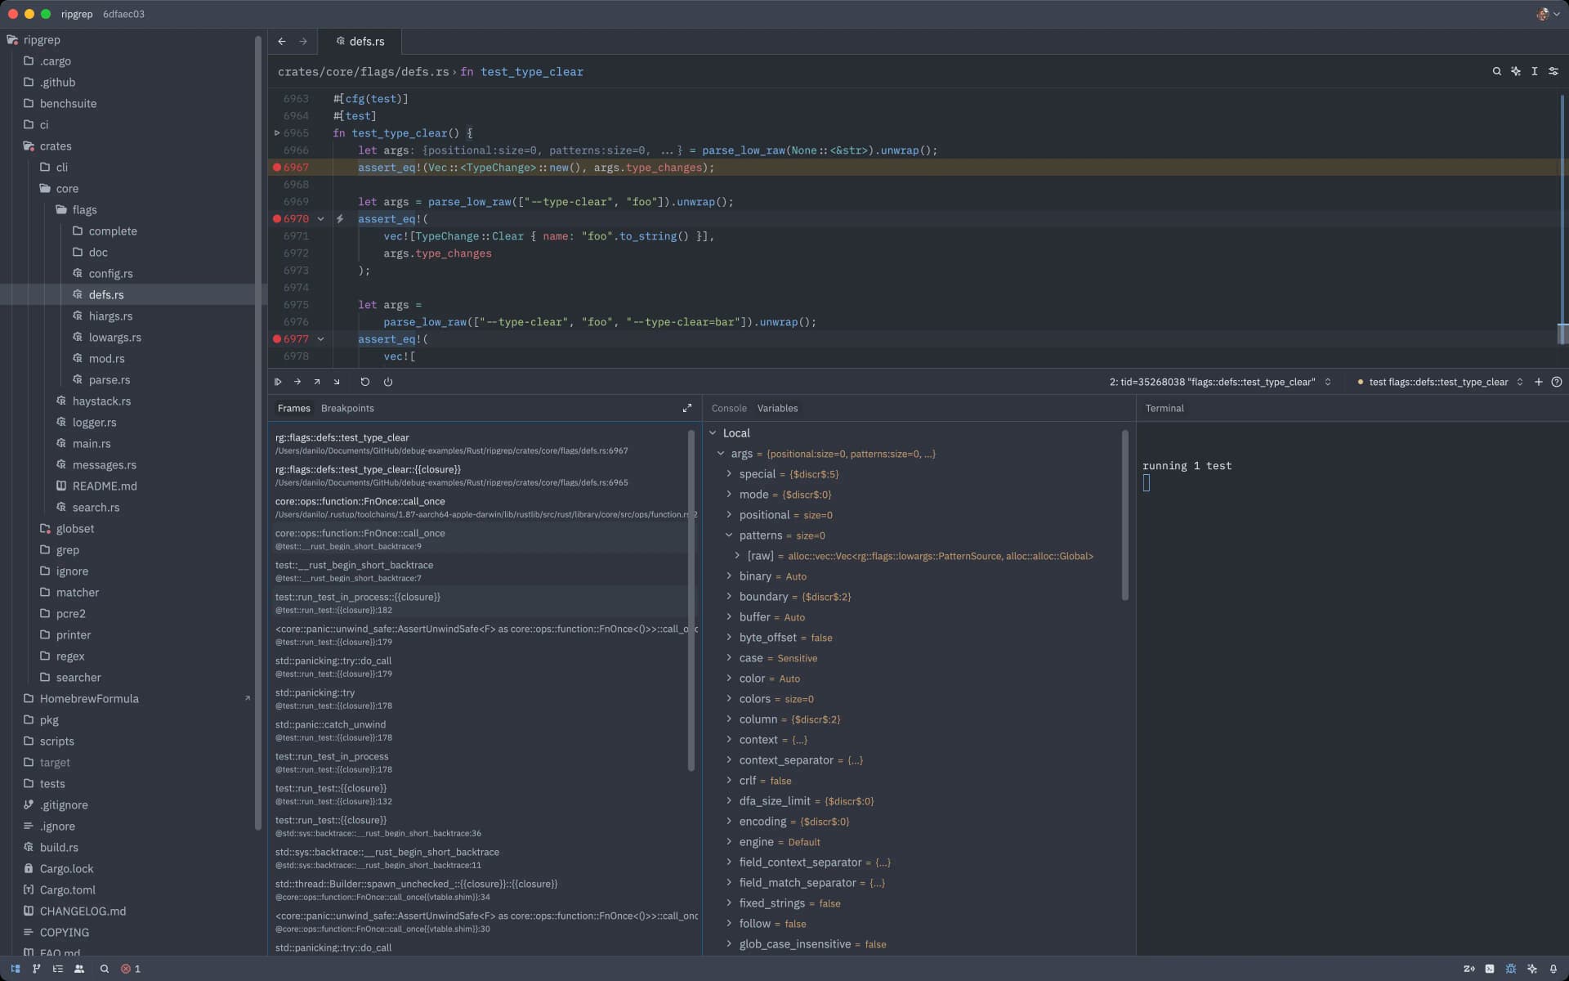The width and height of the screenshot is (1569, 981).
Task: Expand the Frames panel with the arrows icon
Action: tap(687, 408)
